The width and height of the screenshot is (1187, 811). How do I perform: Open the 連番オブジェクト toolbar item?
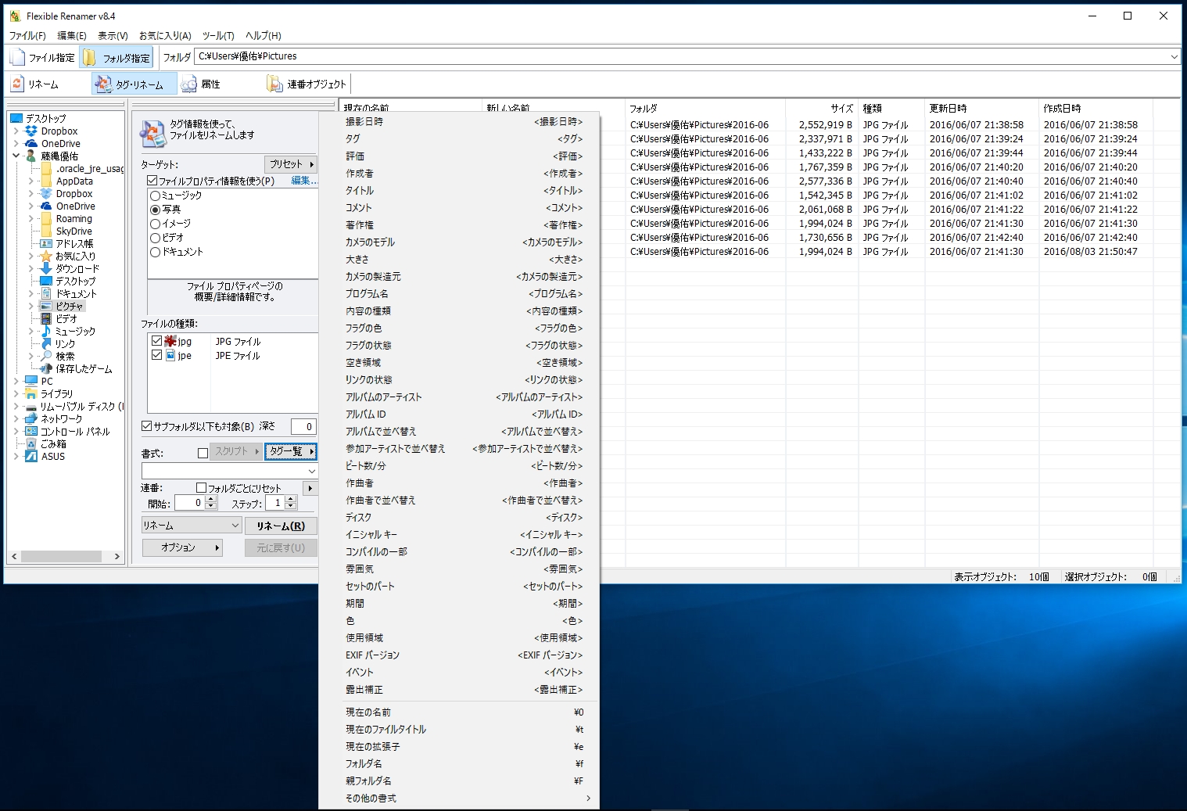[307, 84]
